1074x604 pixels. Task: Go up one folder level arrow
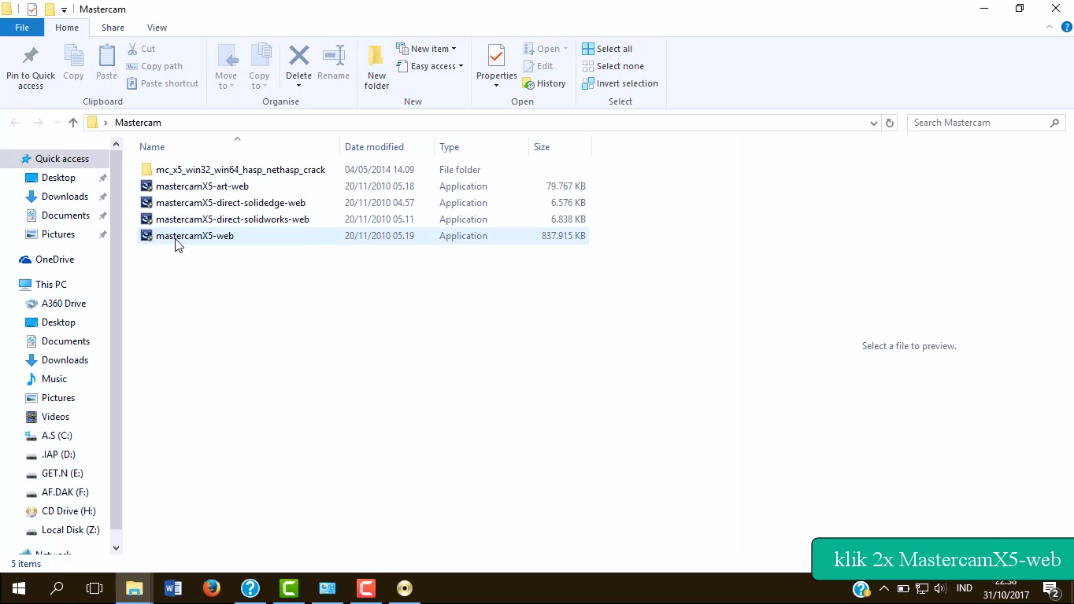coord(73,123)
